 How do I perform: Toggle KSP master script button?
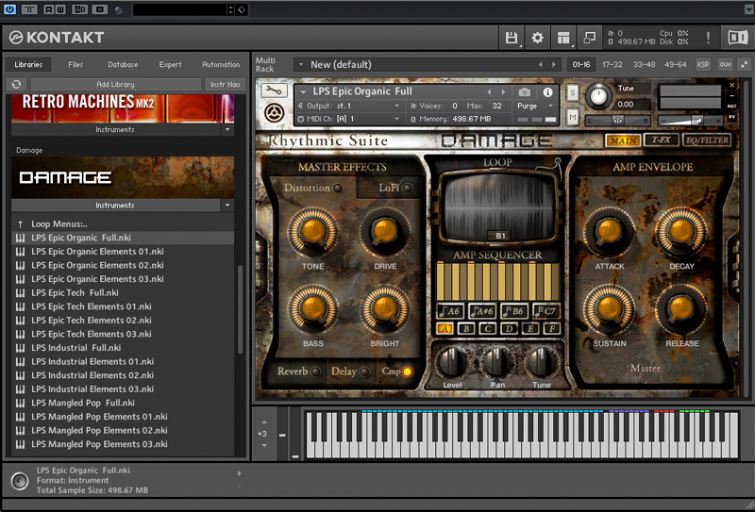click(x=703, y=64)
